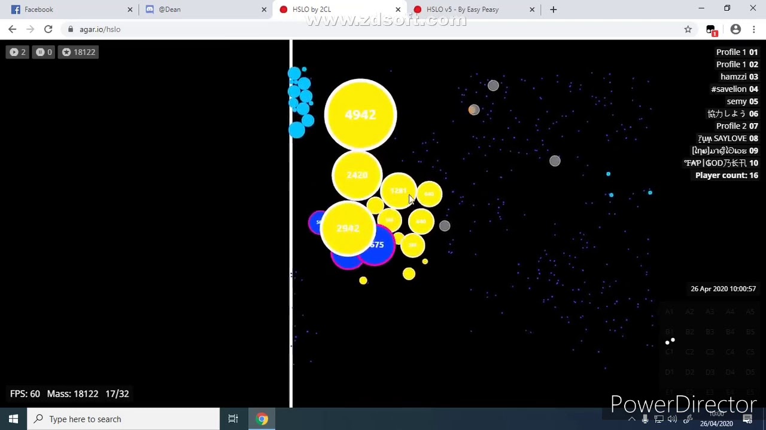
Task: Close the @Dean tab
Action: pos(264,10)
